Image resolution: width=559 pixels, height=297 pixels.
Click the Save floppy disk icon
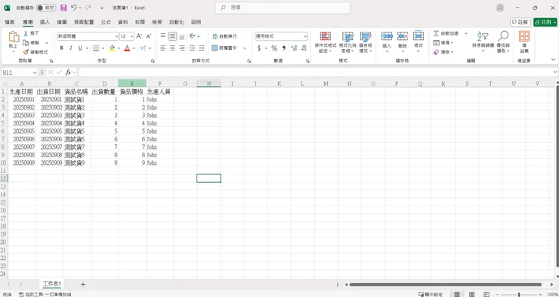click(x=63, y=8)
